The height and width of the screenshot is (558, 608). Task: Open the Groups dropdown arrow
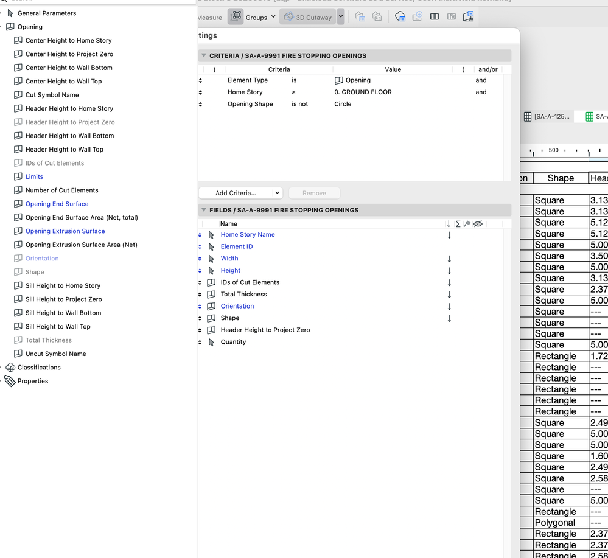[273, 16]
